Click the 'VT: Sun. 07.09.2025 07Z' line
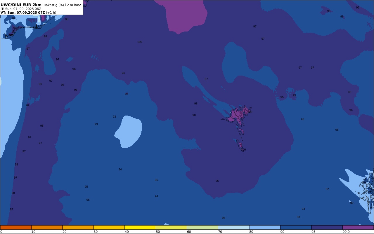Screen dimensions: 374x234 pos(23,13)
